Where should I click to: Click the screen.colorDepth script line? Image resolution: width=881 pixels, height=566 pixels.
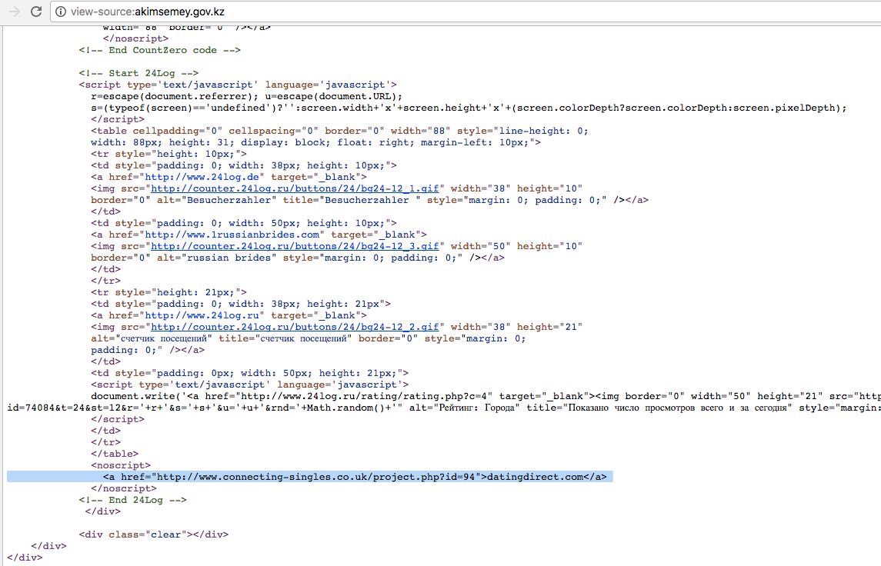[469, 108]
